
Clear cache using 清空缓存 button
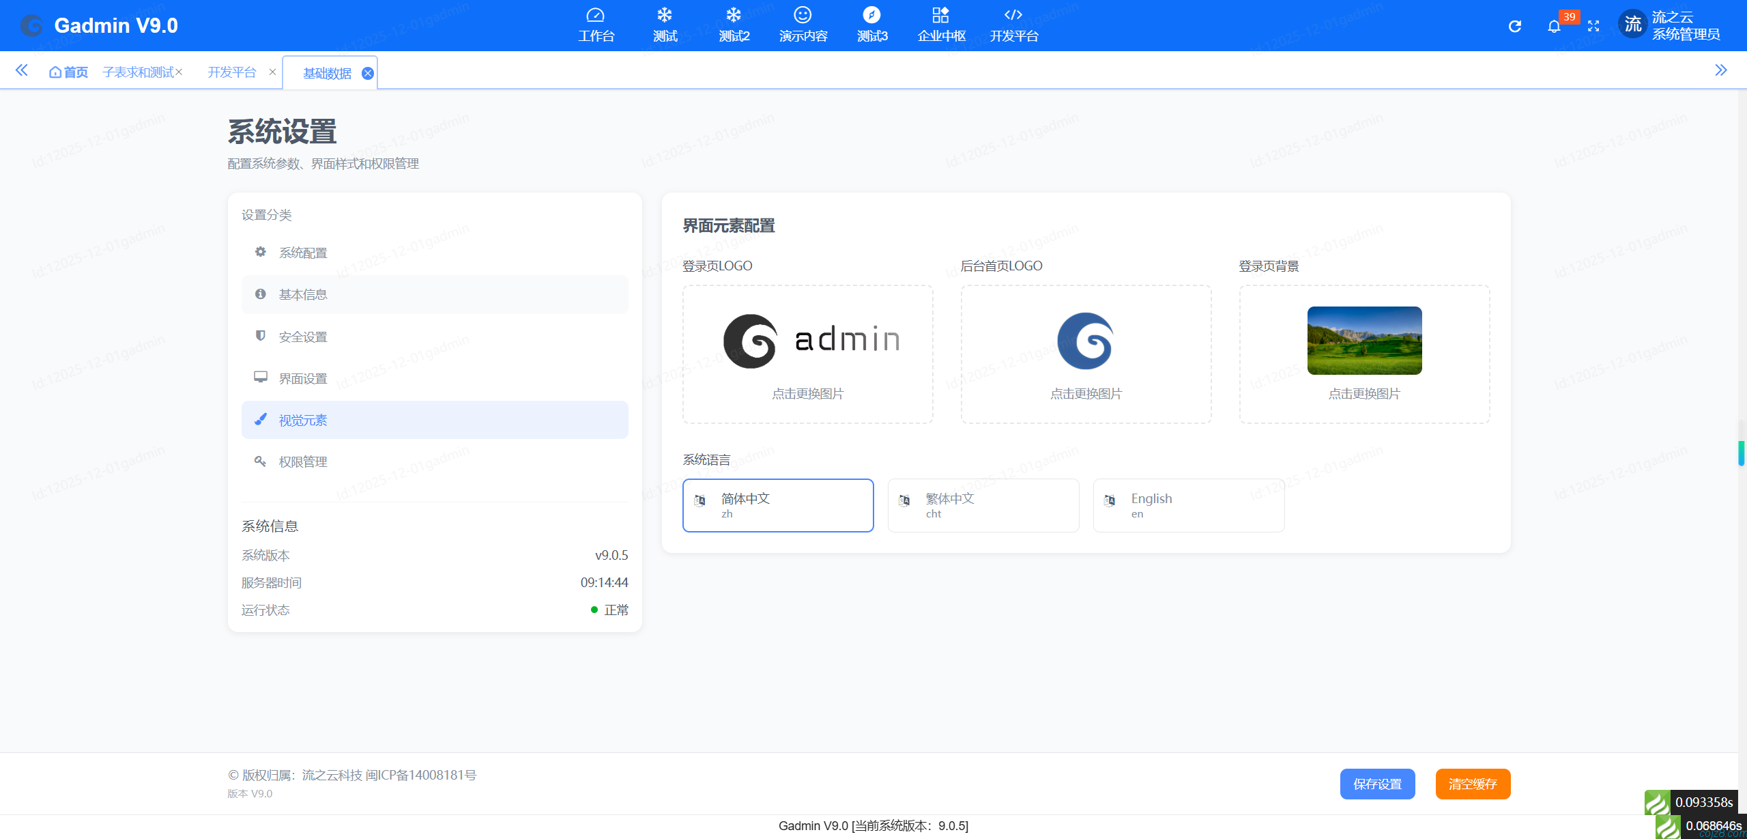pyautogui.click(x=1473, y=784)
